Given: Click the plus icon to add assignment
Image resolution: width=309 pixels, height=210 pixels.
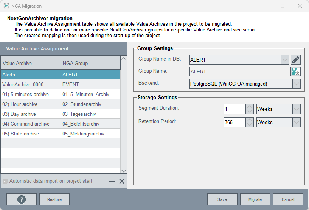Looking at the screenshot, I should [112, 181].
